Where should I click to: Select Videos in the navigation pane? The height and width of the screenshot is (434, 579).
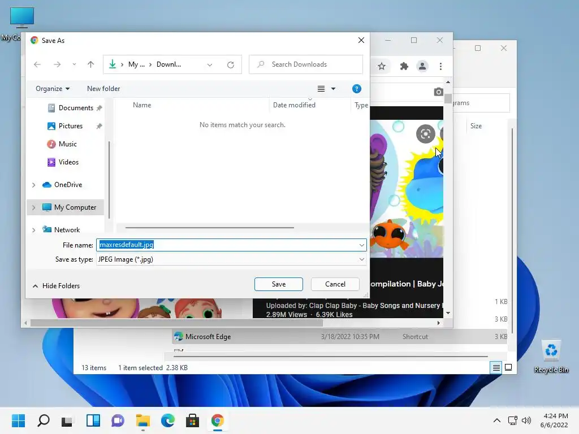[68, 162]
